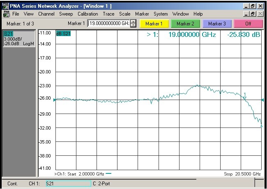Click the S21 field in status bar
Image resolution: width=267 pixels, height=189 pixels.
69,184
